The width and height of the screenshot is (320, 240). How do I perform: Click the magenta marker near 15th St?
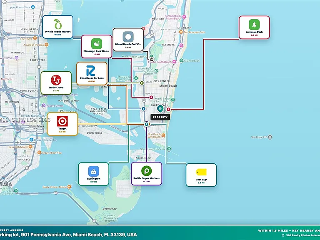pos(151,97)
